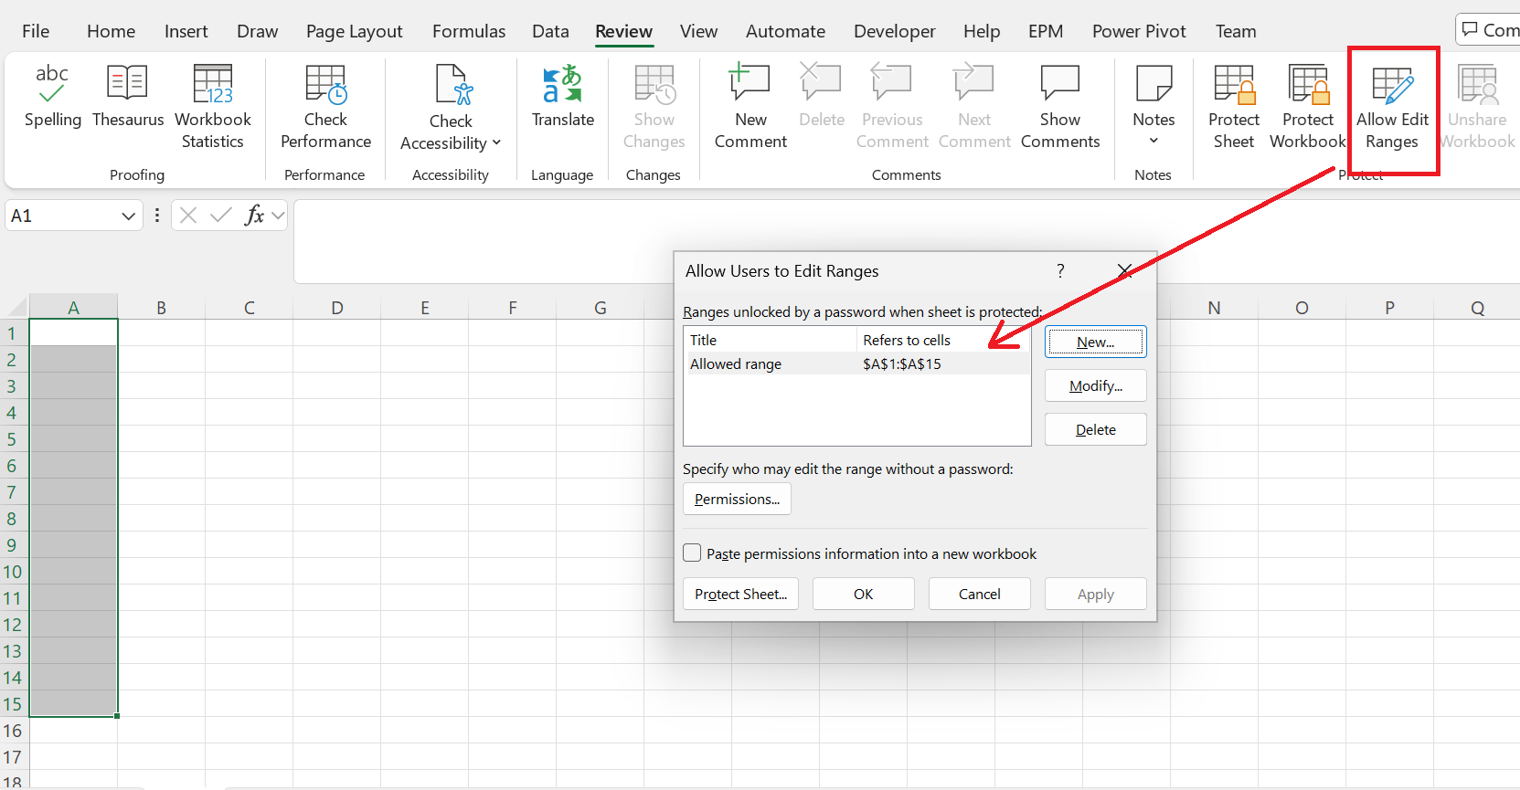
Task: Open the Developer tab
Action: click(x=895, y=31)
